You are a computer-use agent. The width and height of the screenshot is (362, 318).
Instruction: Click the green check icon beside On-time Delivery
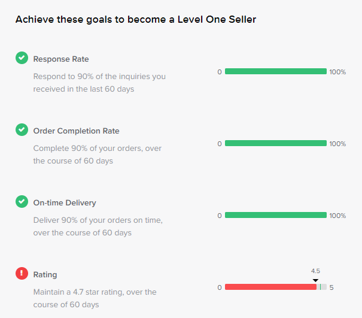(22, 202)
